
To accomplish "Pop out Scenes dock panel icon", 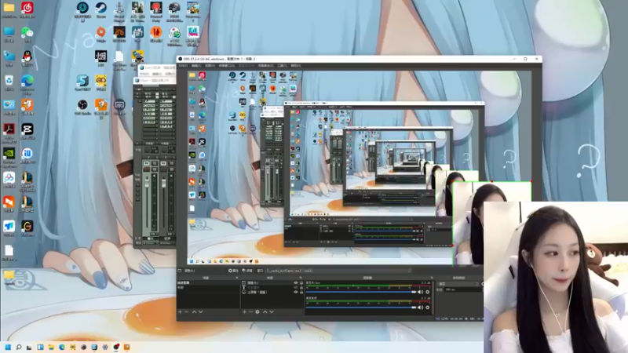I will 237,278.
